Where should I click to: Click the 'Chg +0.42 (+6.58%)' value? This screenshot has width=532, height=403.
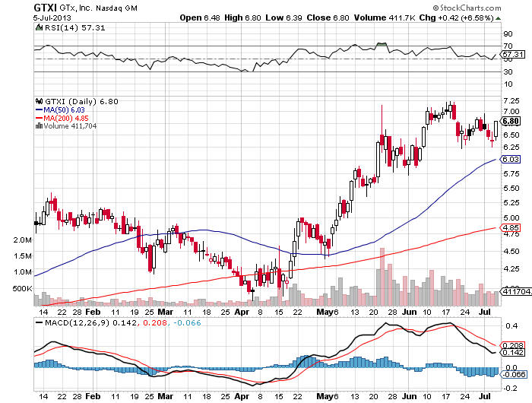pyautogui.click(x=456, y=17)
